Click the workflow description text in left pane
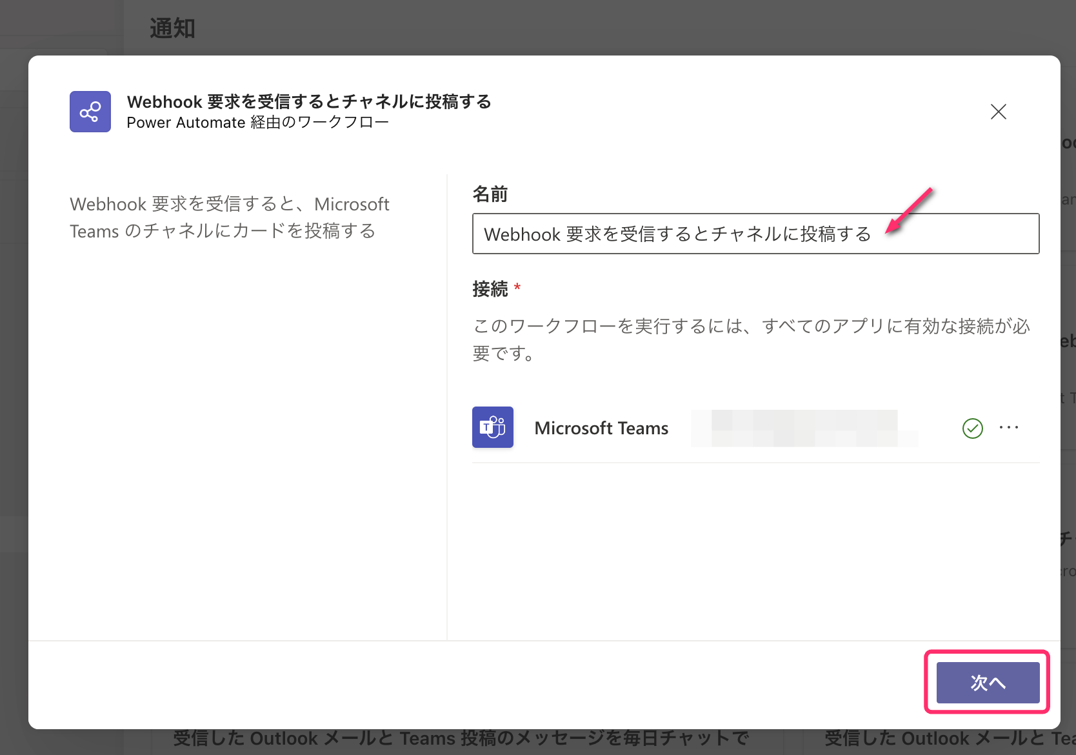This screenshot has height=755, width=1076. (x=229, y=217)
